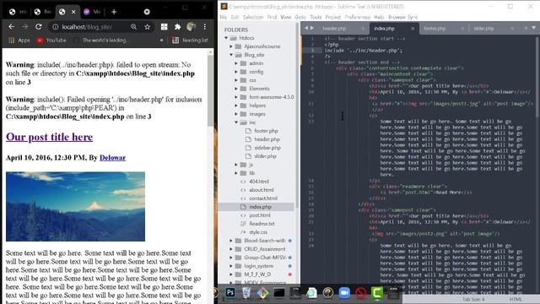
Task: Click the Chrome forward navigation arrow
Action: 24,27
